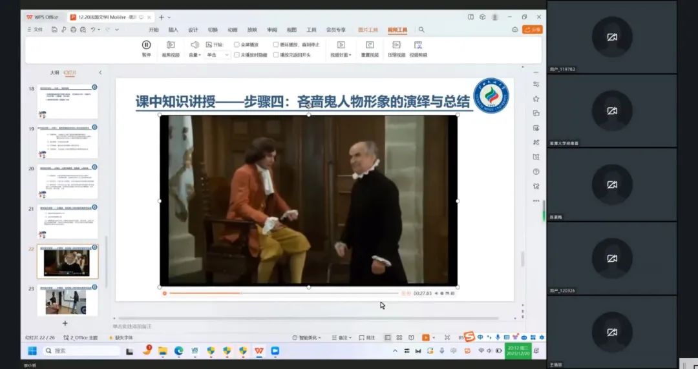
Task: Expand the 视频封面 video cover dropdown
Action: tap(341, 55)
